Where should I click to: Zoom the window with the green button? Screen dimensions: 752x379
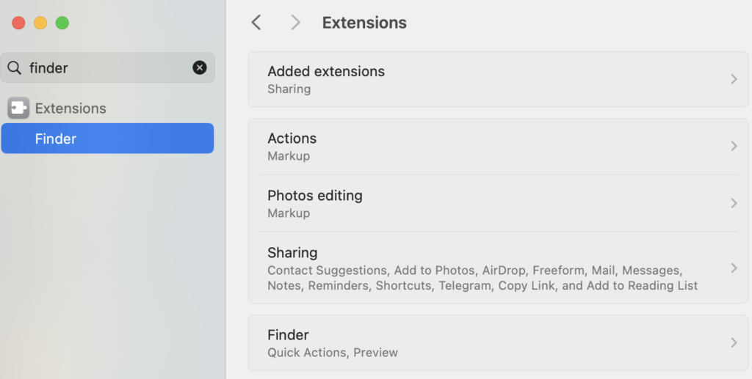(x=62, y=23)
